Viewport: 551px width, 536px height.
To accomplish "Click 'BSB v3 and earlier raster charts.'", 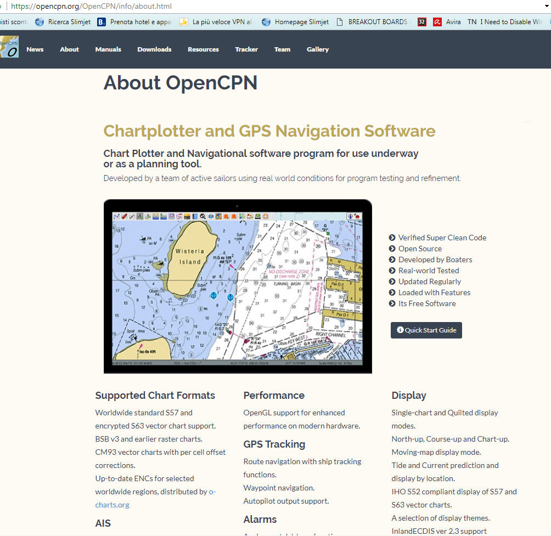I will click(x=149, y=439).
